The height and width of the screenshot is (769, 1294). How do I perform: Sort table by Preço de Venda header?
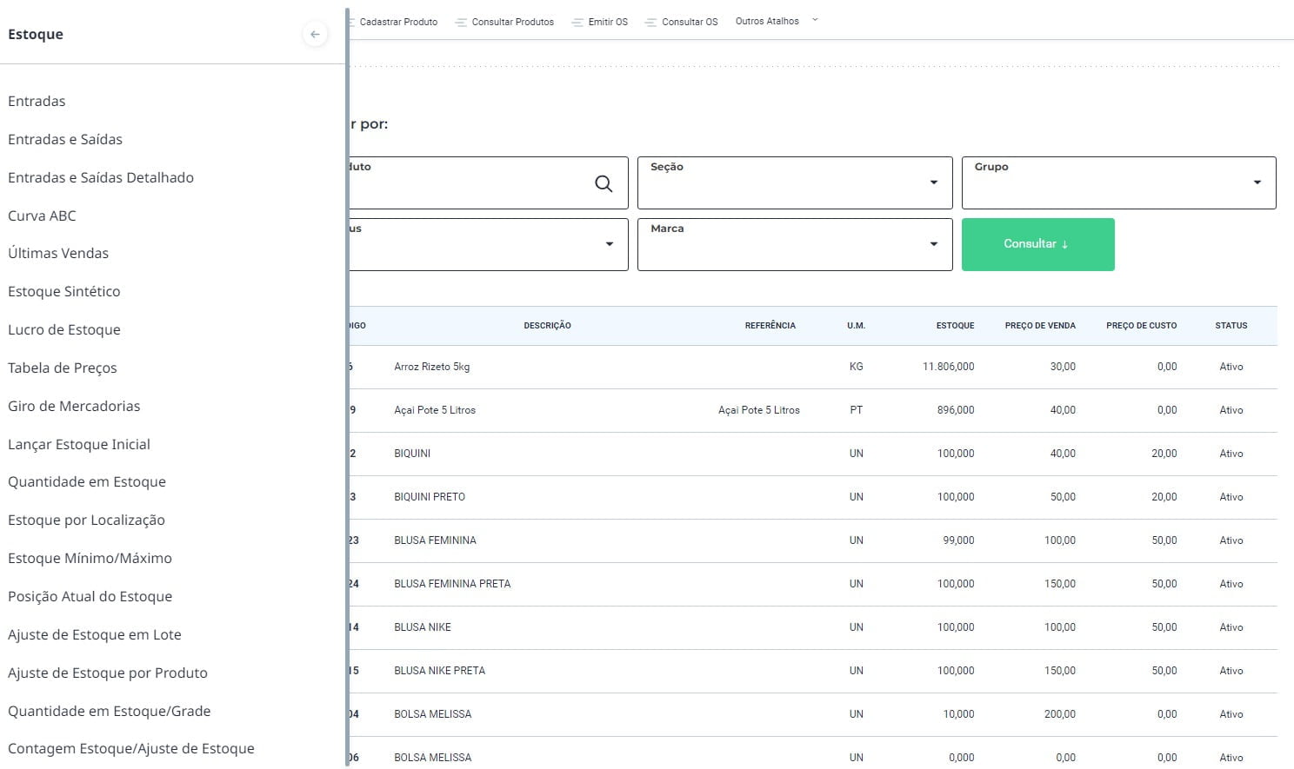pos(1039,325)
